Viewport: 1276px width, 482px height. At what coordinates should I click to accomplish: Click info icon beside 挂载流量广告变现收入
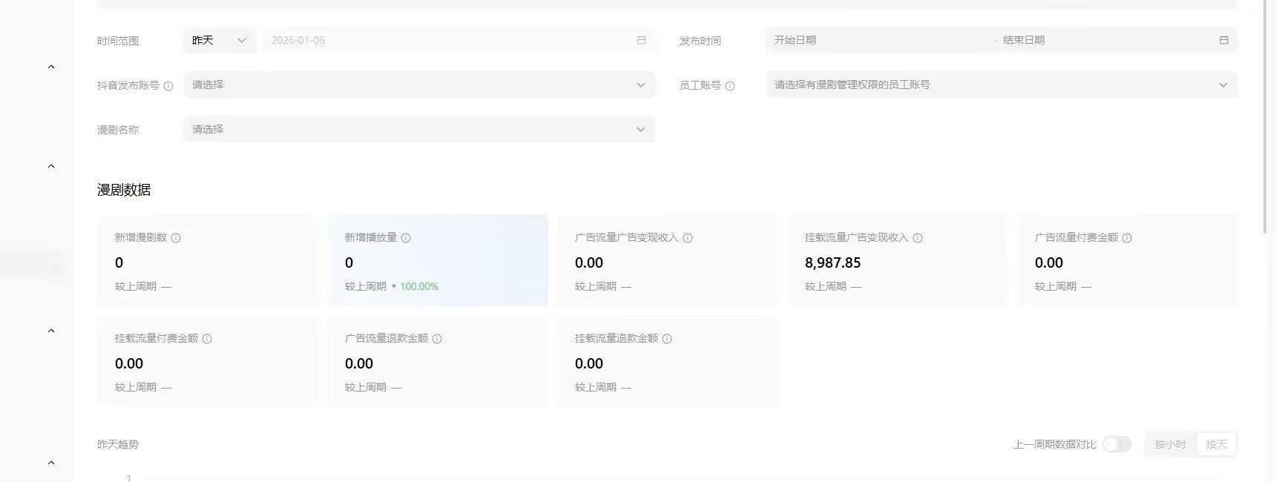click(x=918, y=238)
